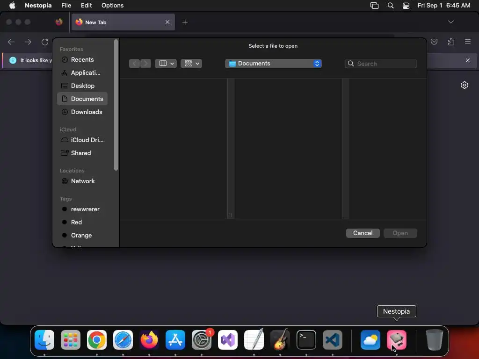Click the Open button in the dialog
The width and height of the screenshot is (479, 359).
pos(400,233)
